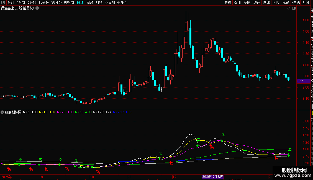Expand the 更多 more periods menu
313x180 pixels.
coord(122,2)
